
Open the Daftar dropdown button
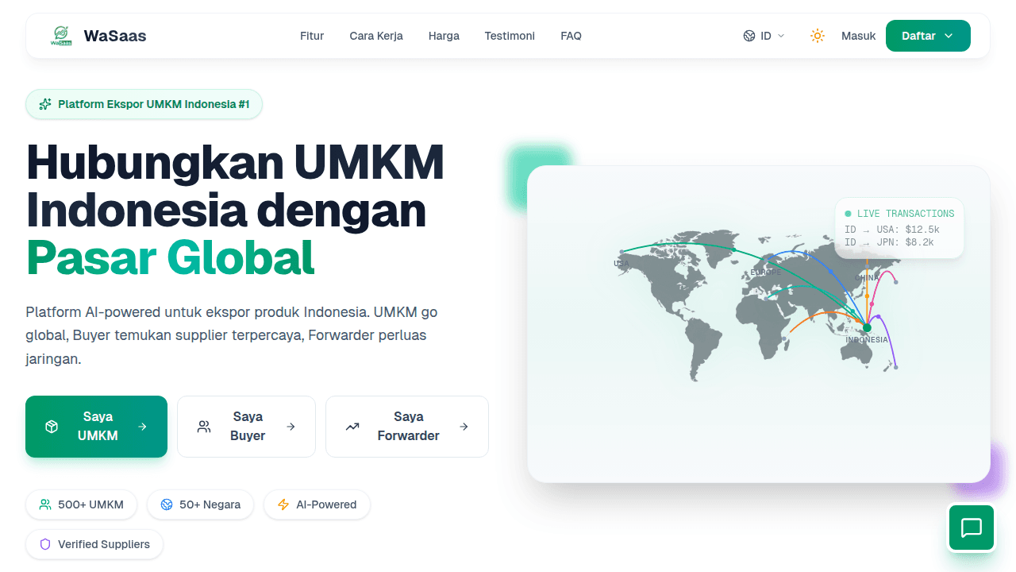[927, 36]
